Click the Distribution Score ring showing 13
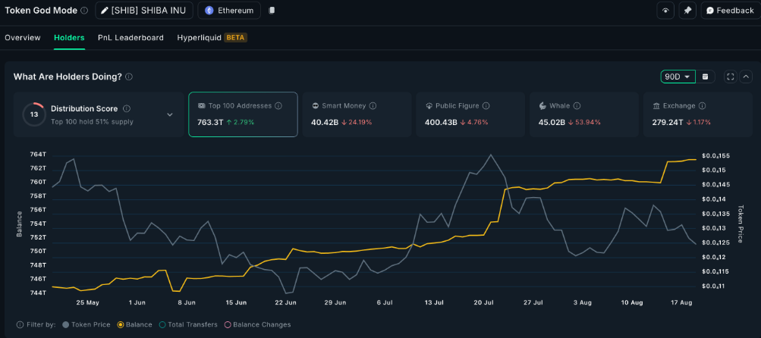The image size is (761, 338). click(34, 115)
